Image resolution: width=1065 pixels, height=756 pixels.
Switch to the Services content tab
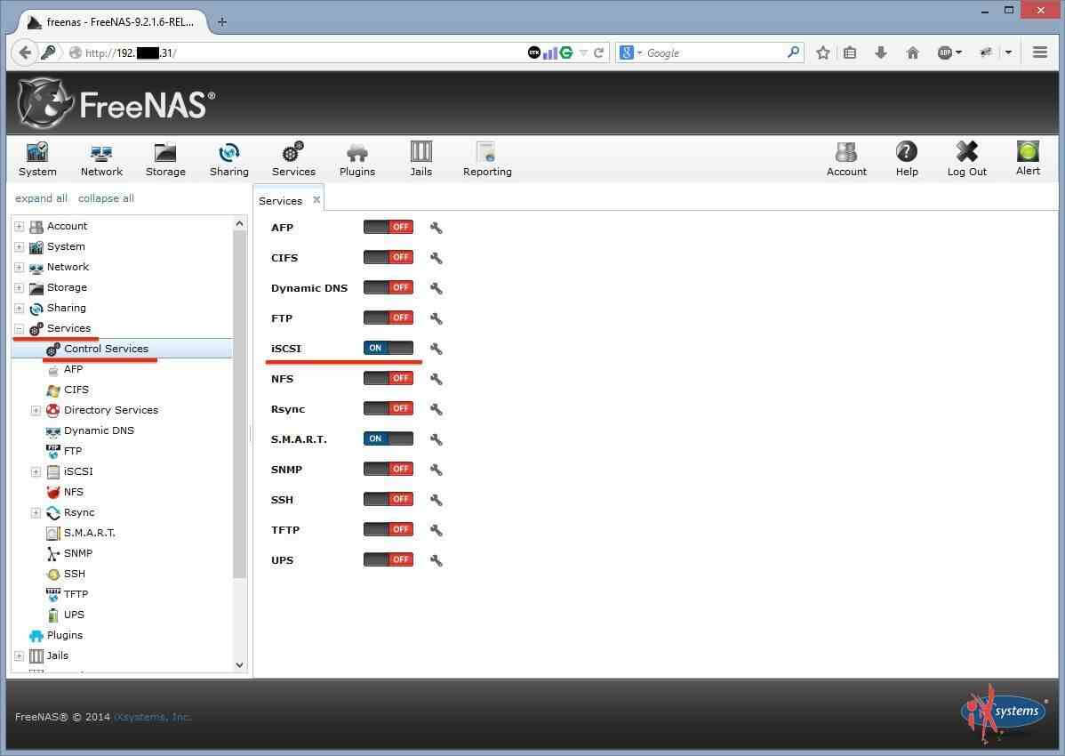click(x=281, y=200)
